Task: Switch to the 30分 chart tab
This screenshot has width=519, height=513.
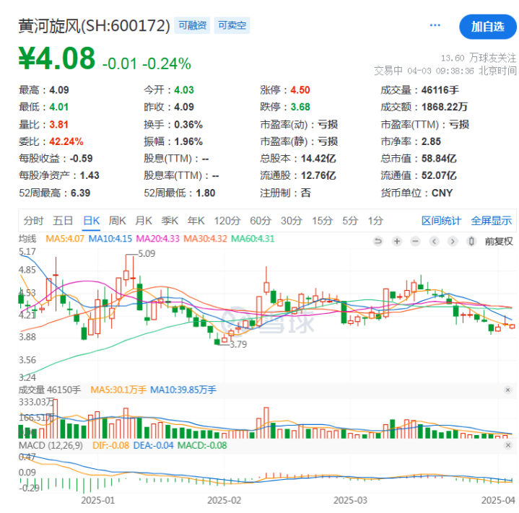Action: point(292,221)
